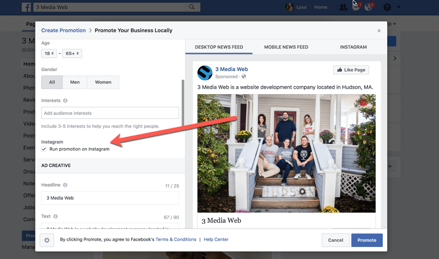Click the Headline input with 3 Media Web
Viewport: 439px width, 259px height.
[110, 198]
